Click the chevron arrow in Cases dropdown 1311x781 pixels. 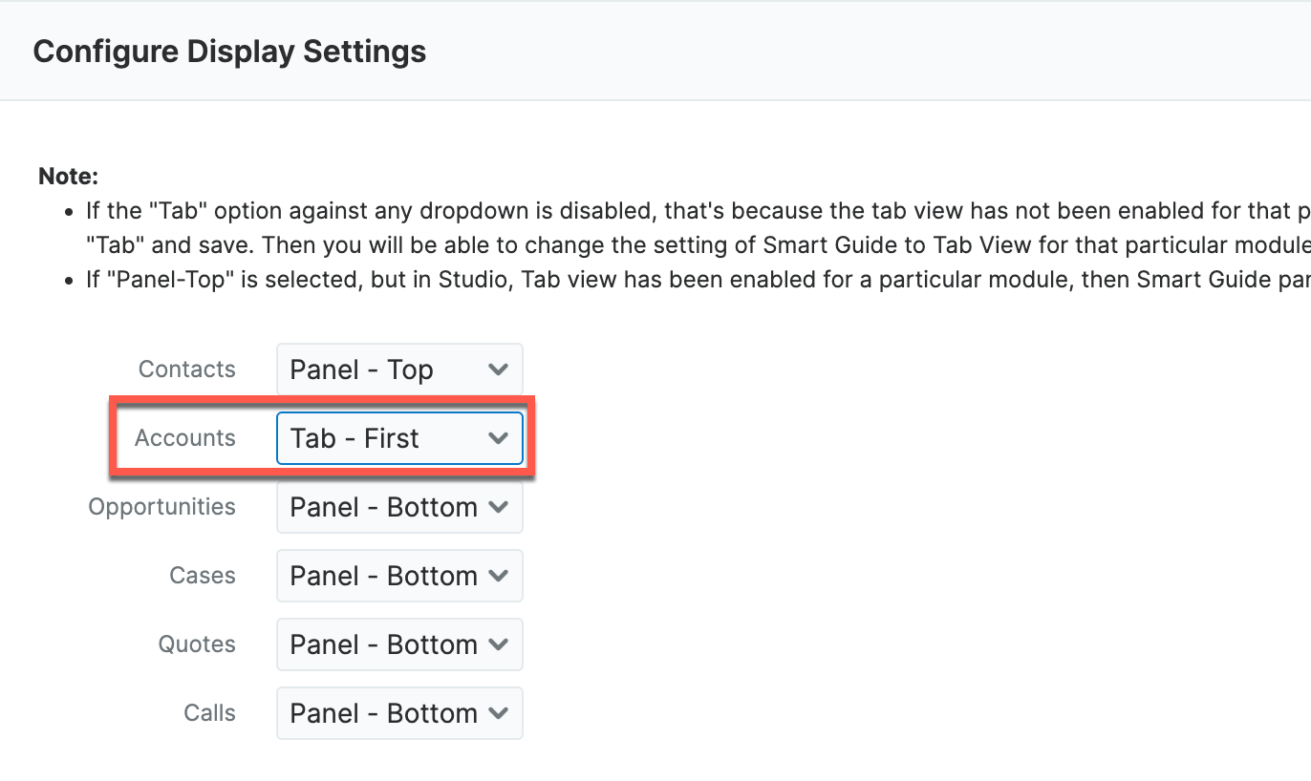(x=498, y=576)
